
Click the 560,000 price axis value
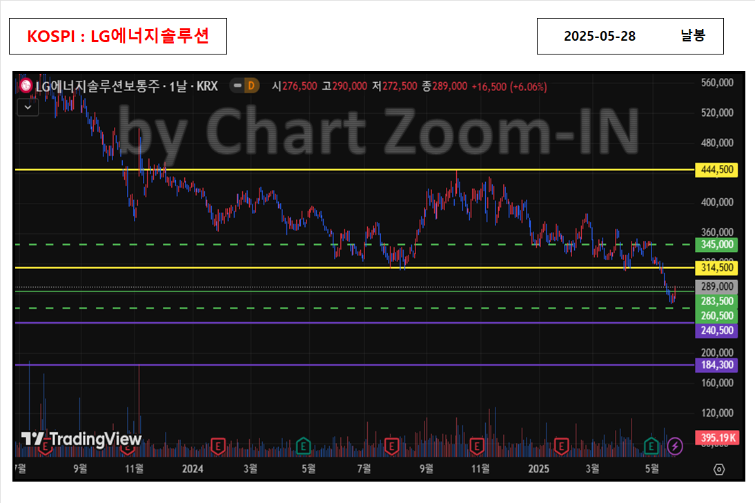point(717,83)
